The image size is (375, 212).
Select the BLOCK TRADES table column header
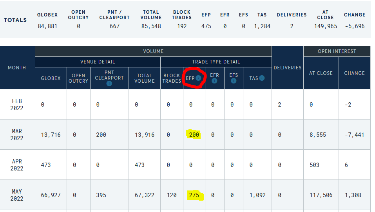(x=172, y=78)
